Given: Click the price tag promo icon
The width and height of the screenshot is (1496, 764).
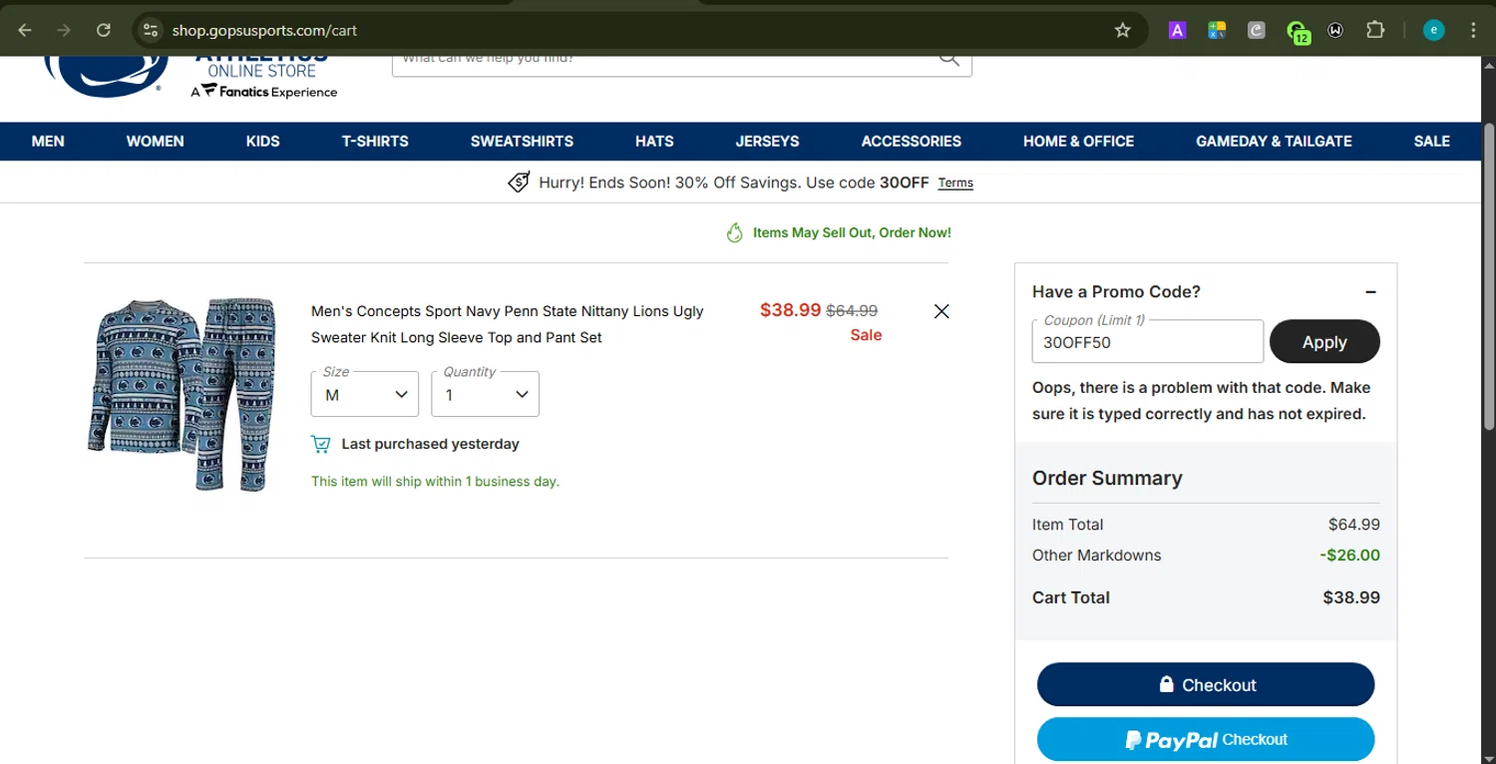Looking at the screenshot, I should [519, 183].
